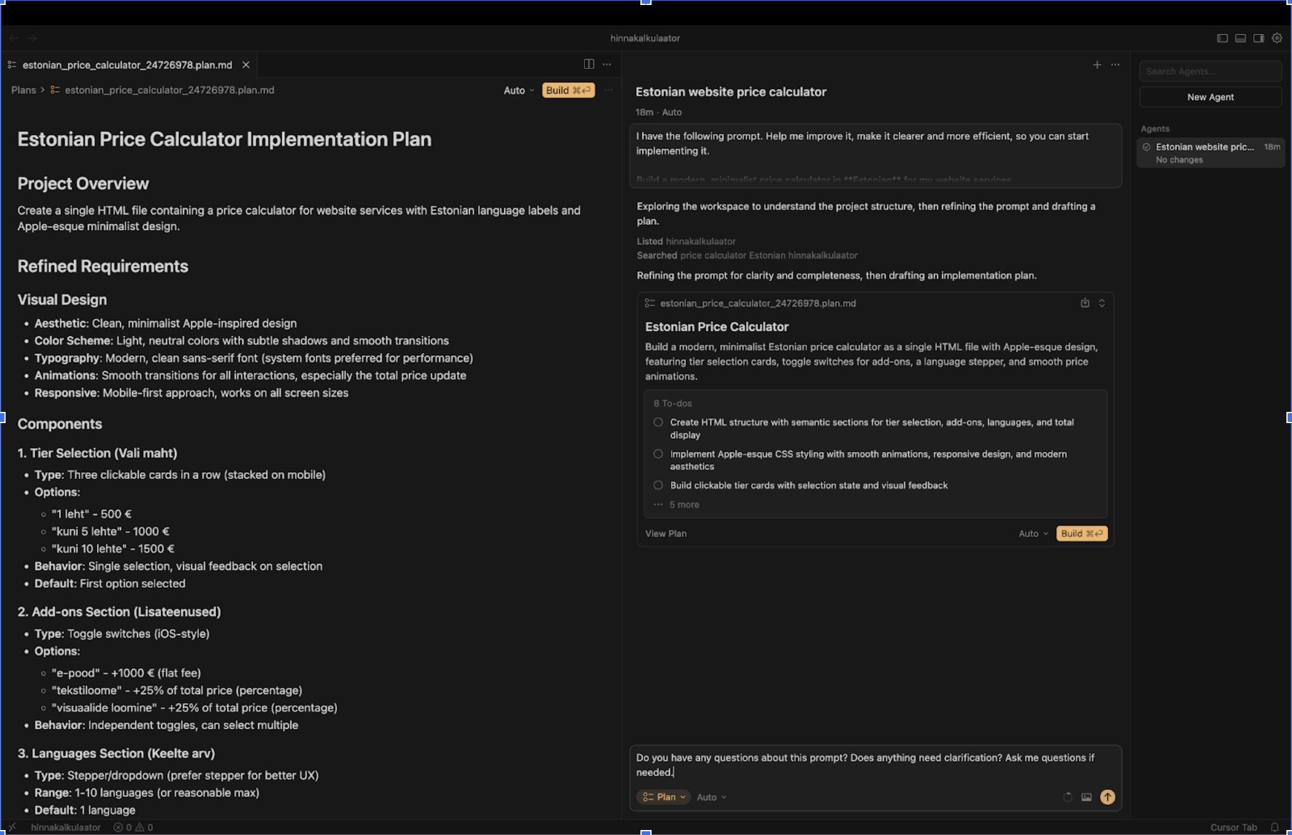The height and width of the screenshot is (835, 1292).
Task: Select the estonian_price_calculator plan tab
Action: (x=127, y=65)
